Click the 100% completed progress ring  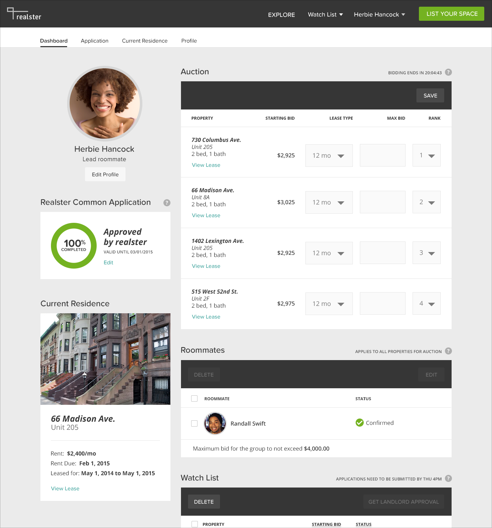coord(73,245)
